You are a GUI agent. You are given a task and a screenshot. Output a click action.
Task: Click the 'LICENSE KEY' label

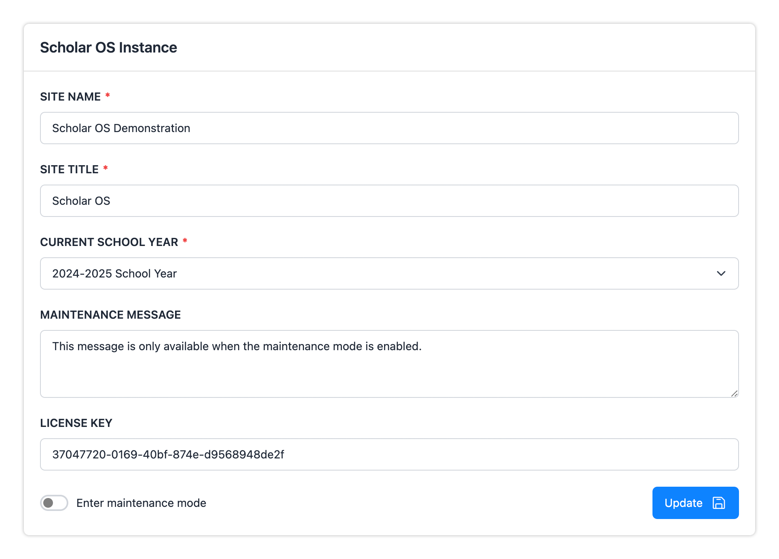click(x=76, y=423)
